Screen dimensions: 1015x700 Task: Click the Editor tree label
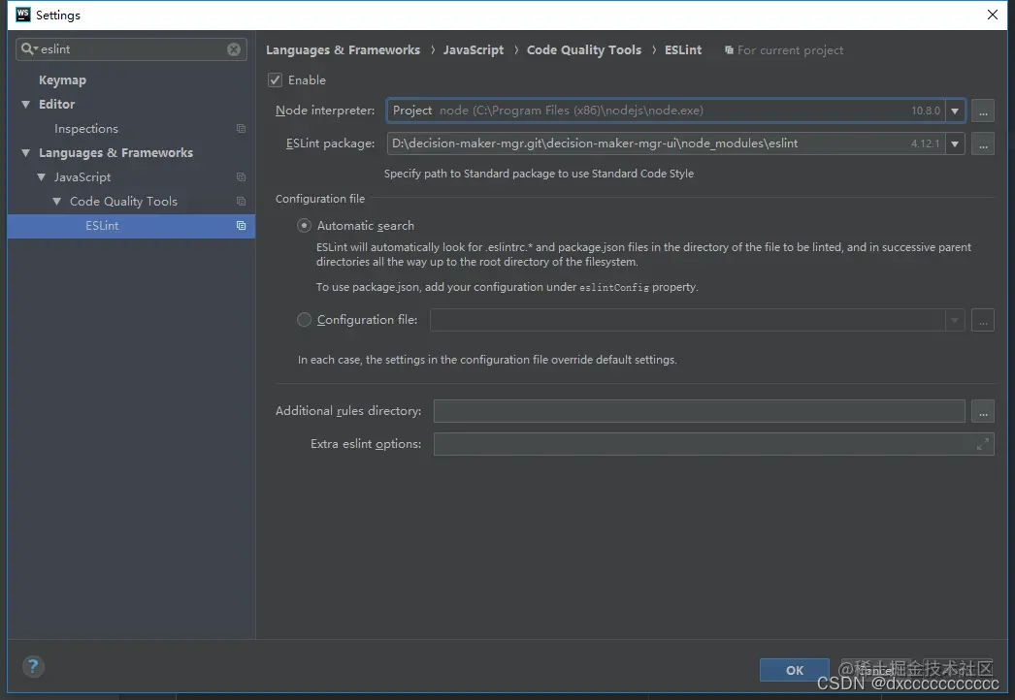click(57, 104)
